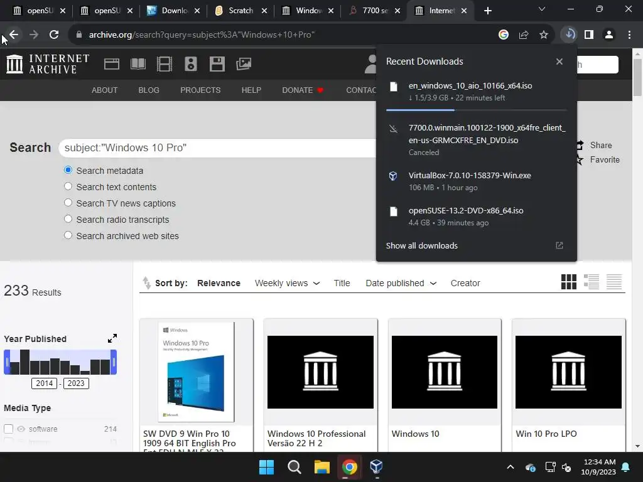The width and height of the screenshot is (643, 482).
Task: Sort results by Creator
Action: click(x=465, y=283)
